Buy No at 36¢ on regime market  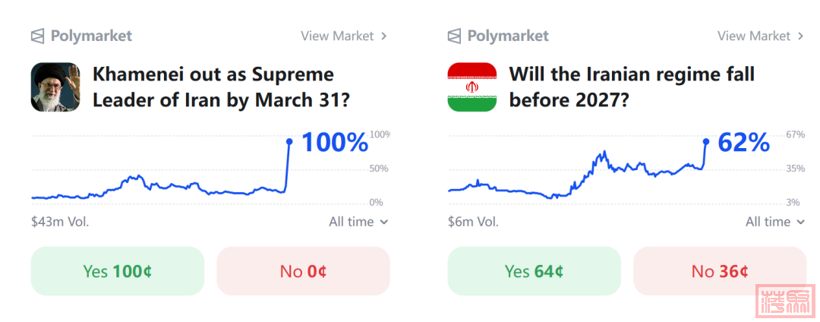[720, 271]
